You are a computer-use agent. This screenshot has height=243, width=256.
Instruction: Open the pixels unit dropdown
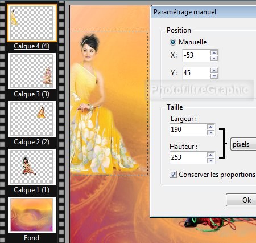click(x=243, y=144)
